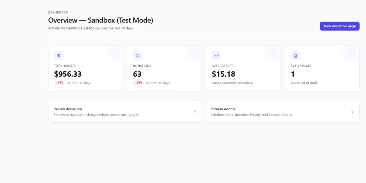The image size is (366, 183).
Task: Click 'Lifetime value, donation history' description text
Action: tap(252, 115)
